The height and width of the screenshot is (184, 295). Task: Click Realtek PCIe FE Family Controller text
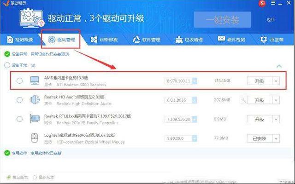87,123
